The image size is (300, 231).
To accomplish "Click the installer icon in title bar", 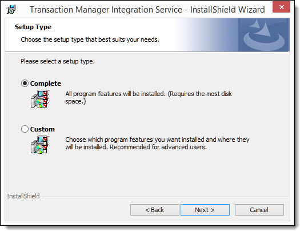I will (x=11, y=9).
